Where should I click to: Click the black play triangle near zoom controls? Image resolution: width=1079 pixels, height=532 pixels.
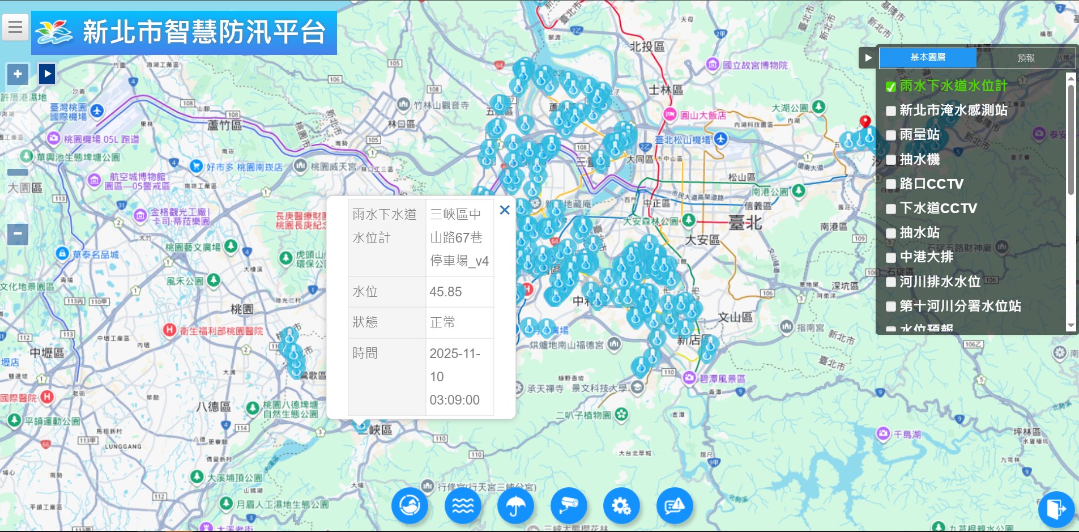(x=46, y=73)
